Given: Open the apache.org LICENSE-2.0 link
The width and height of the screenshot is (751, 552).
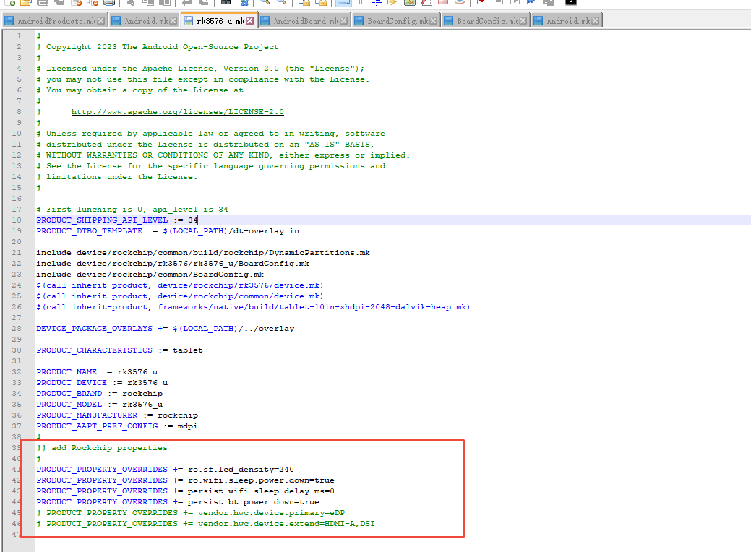Looking at the screenshot, I should pos(177,111).
